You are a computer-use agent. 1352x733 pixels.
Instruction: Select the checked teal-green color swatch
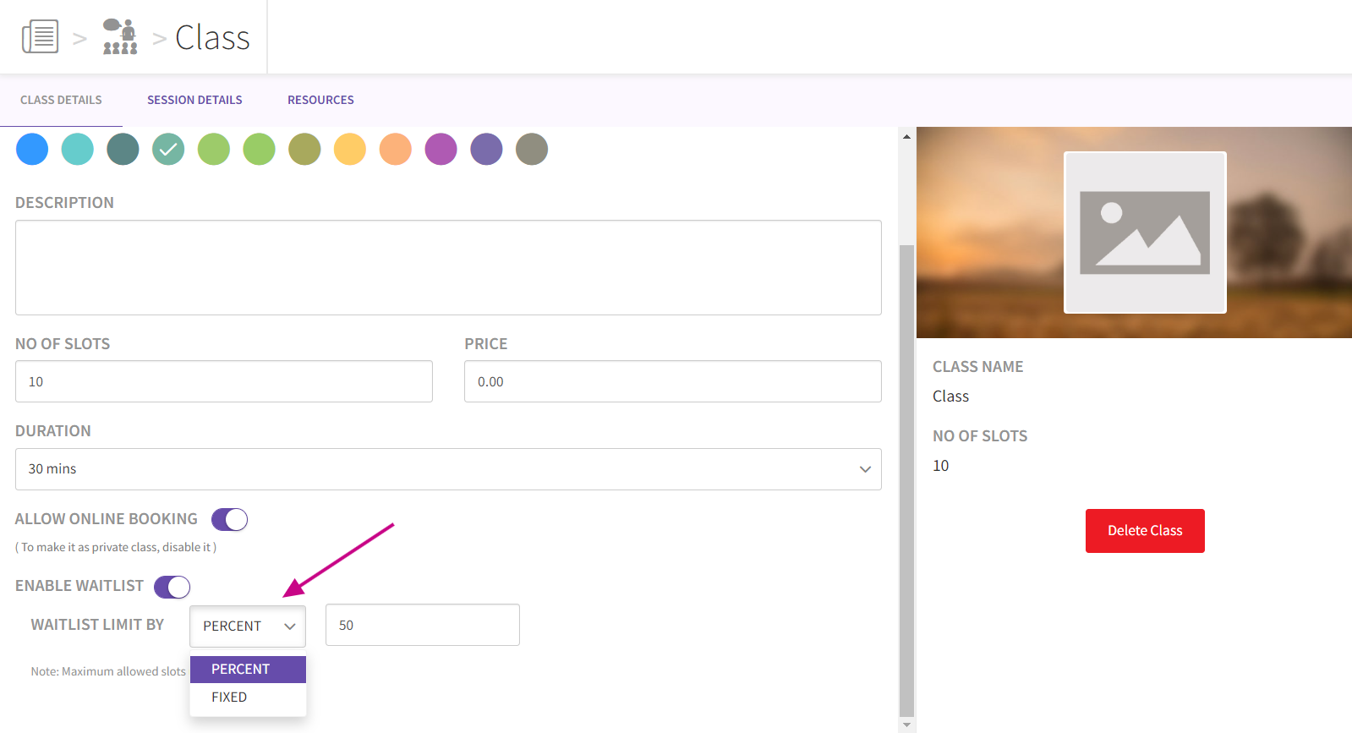(168, 150)
